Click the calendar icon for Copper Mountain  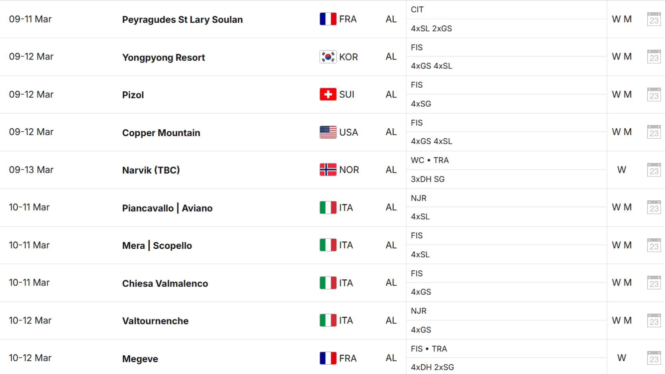tap(654, 132)
